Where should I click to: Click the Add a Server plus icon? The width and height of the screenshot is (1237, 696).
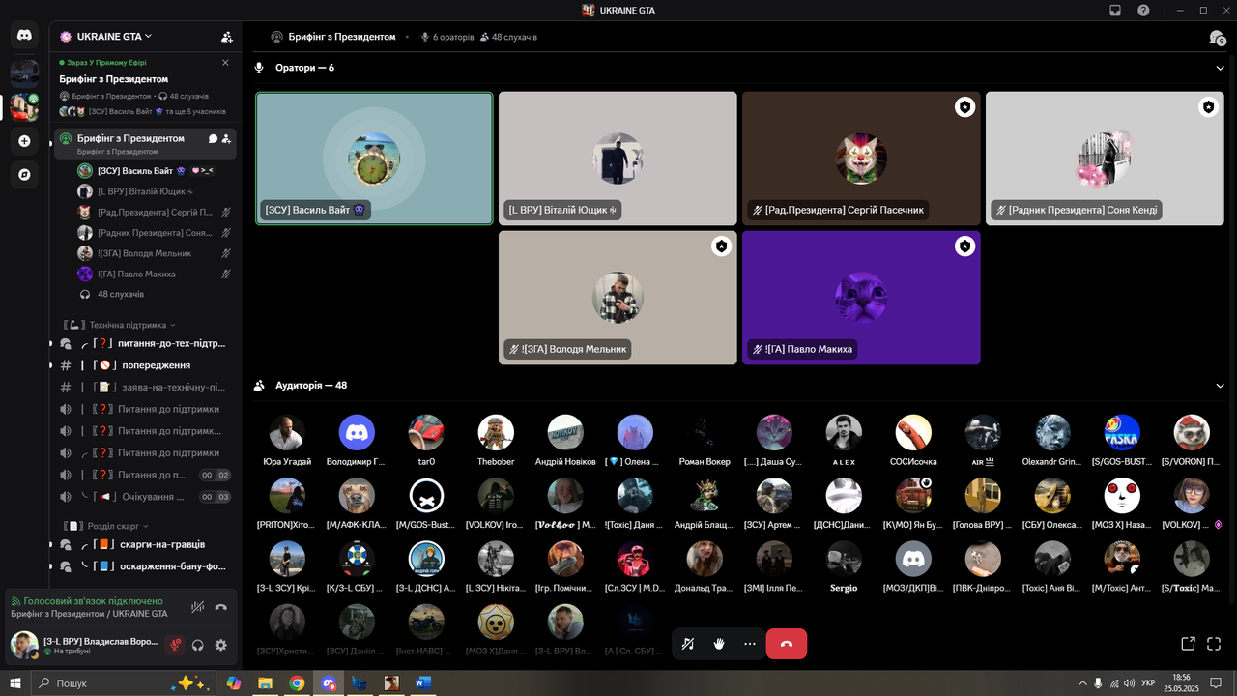tap(24, 141)
